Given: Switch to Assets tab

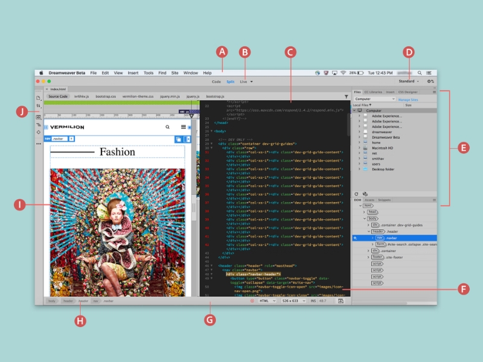Looking at the screenshot, I should coord(369,200).
